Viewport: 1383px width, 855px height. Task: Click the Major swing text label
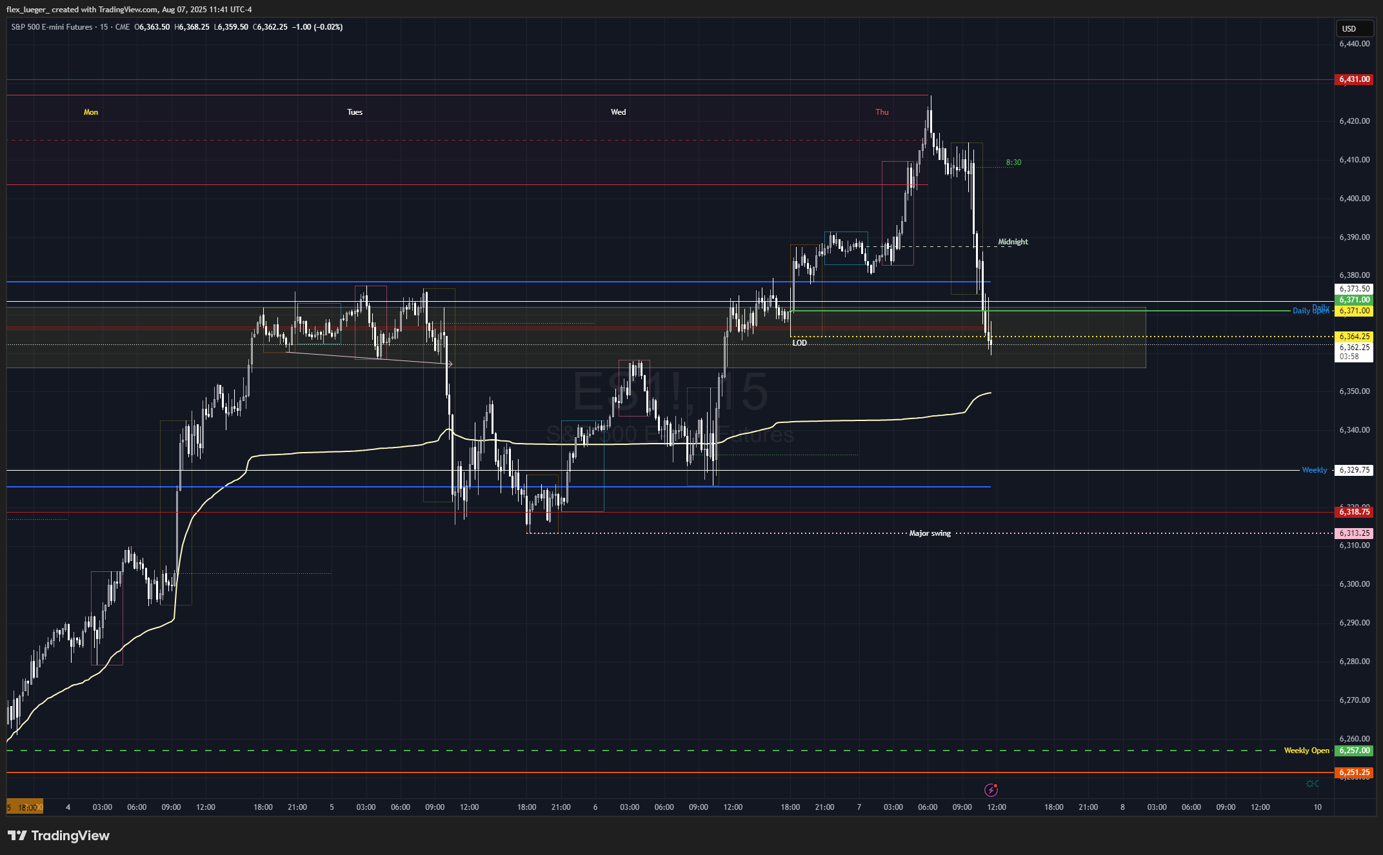[x=930, y=533]
